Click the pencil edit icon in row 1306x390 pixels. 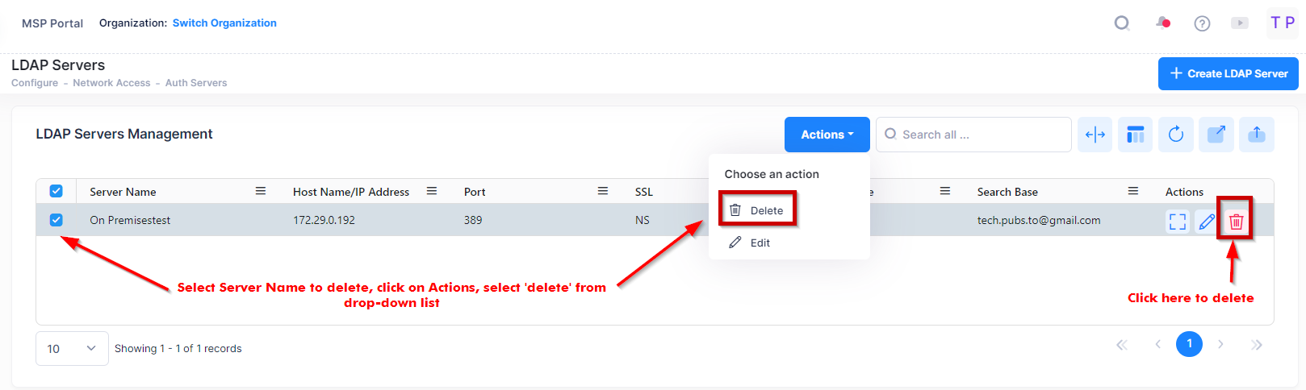[x=1207, y=222]
